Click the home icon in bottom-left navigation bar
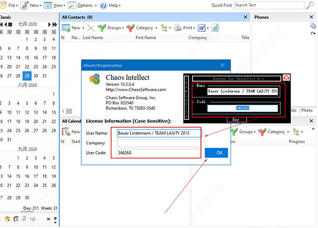The height and width of the screenshot is (228, 318). (8, 219)
